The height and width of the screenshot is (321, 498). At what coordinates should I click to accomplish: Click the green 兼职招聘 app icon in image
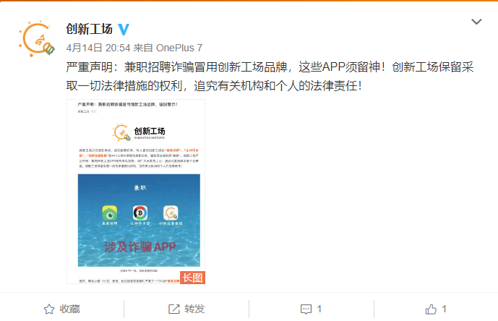pos(110,213)
